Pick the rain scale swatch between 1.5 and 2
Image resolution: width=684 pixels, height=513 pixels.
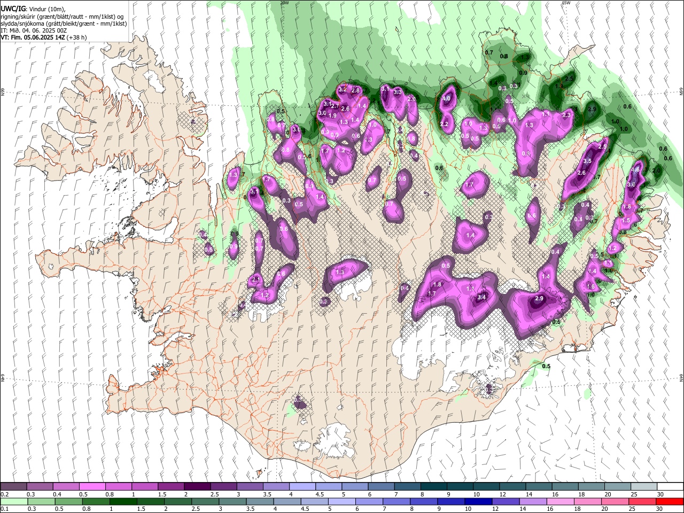[150, 501]
